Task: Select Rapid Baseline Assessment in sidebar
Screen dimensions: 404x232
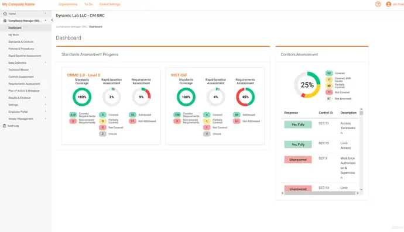Action: pos(25,56)
